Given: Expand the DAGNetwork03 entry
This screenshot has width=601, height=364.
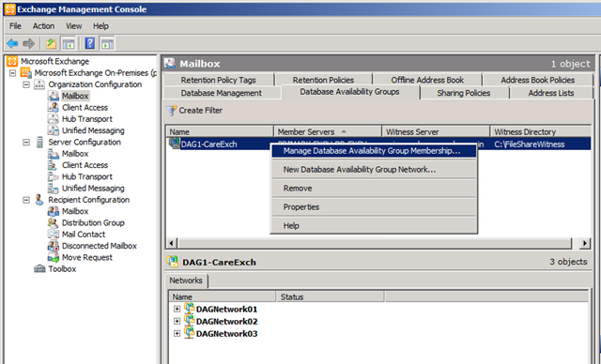Looking at the screenshot, I should pyautogui.click(x=177, y=333).
